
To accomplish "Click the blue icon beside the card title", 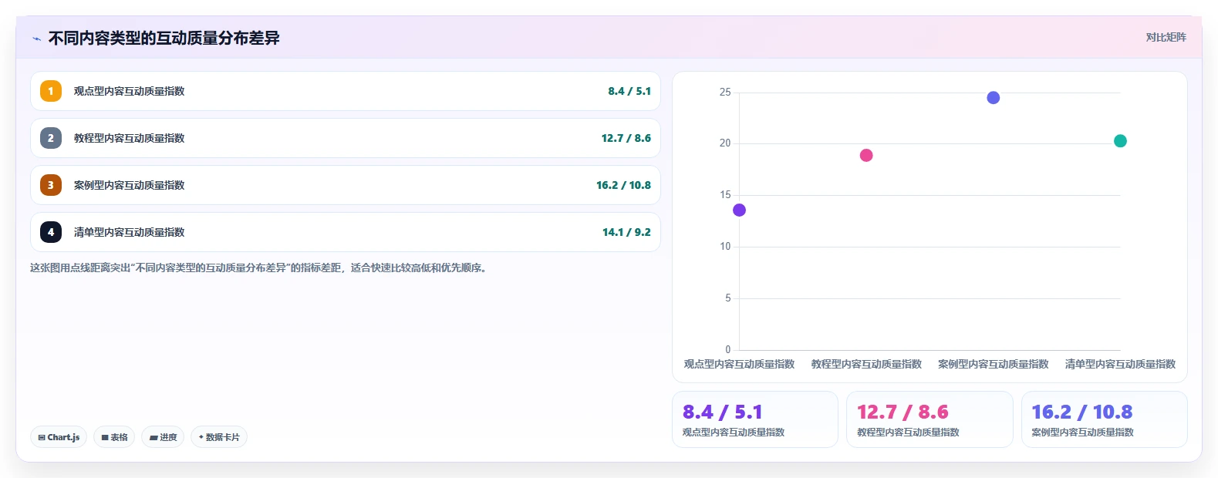I will coord(36,39).
